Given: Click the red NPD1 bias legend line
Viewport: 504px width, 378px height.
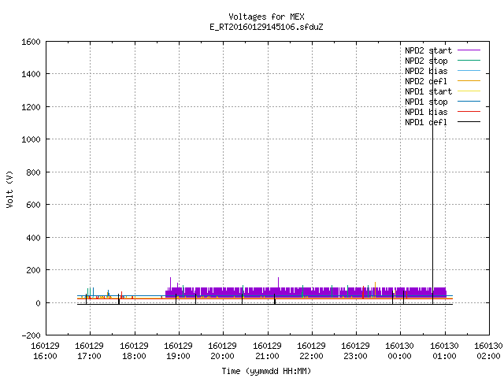Looking at the screenshot, I should coord(469,112).
